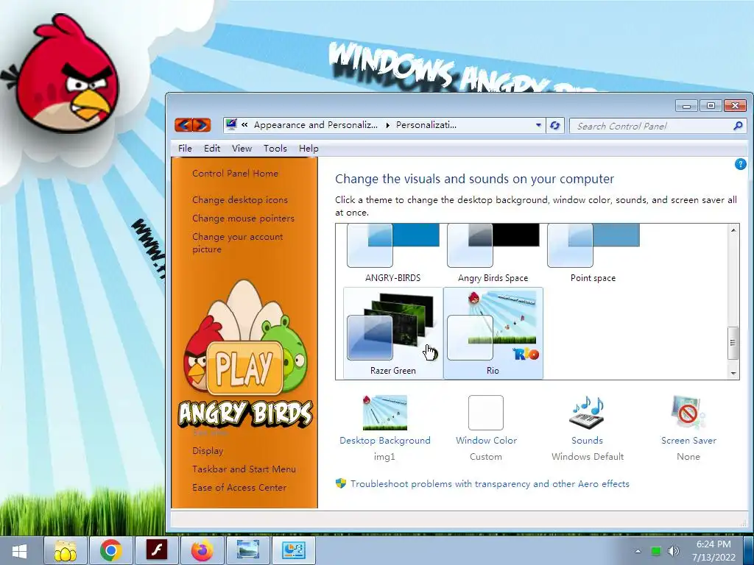This screenshot has width=754, height=565.
Task: Open Taskbar and Start Menu link
Action: [x=244, y=469]
